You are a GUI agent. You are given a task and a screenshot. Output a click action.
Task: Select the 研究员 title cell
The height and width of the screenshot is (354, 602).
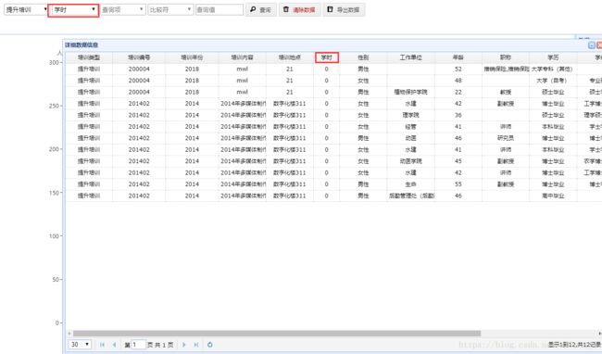[506, 138]
